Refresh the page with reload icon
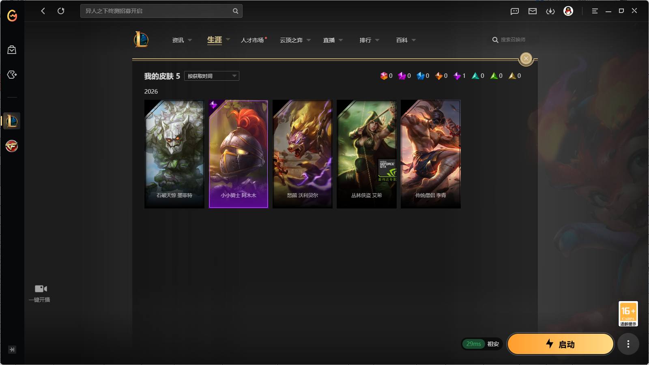This screenshot has height=365, width=649. point(61,11)
